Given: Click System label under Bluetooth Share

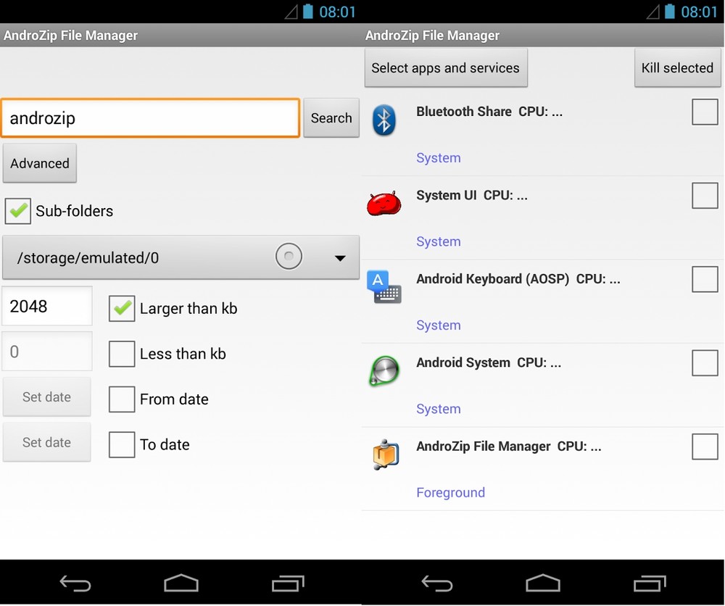Looking at the screenshot, I should 439,157.
